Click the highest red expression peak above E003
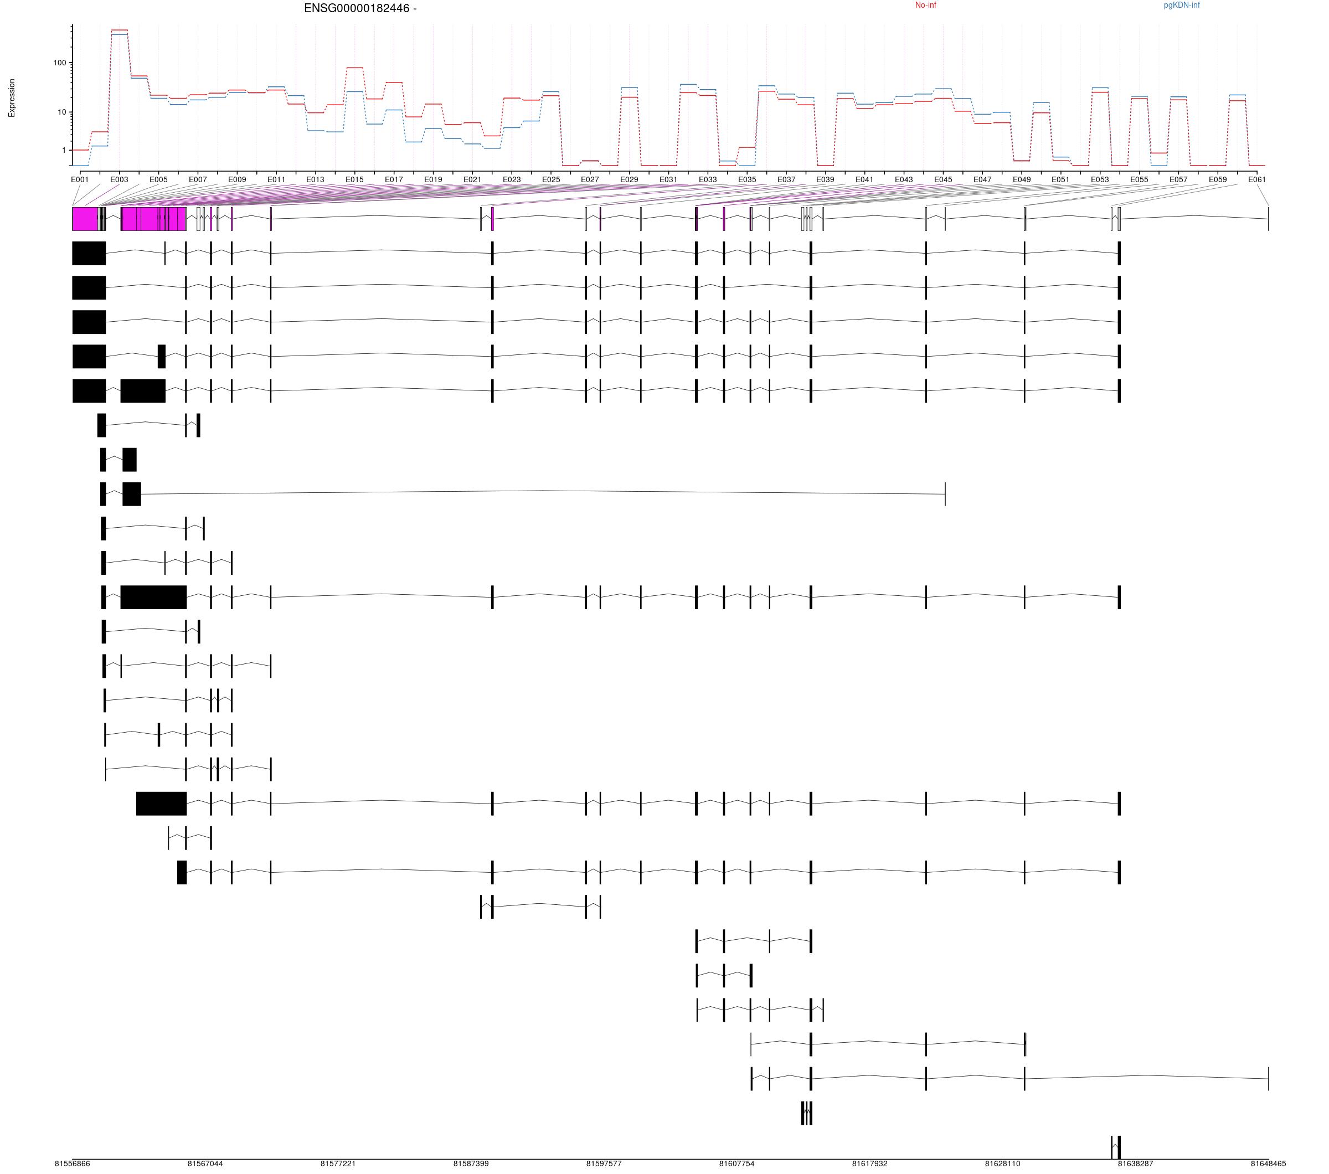The height and width of the screenshot is (1174, 1329). tap(119, 30)
